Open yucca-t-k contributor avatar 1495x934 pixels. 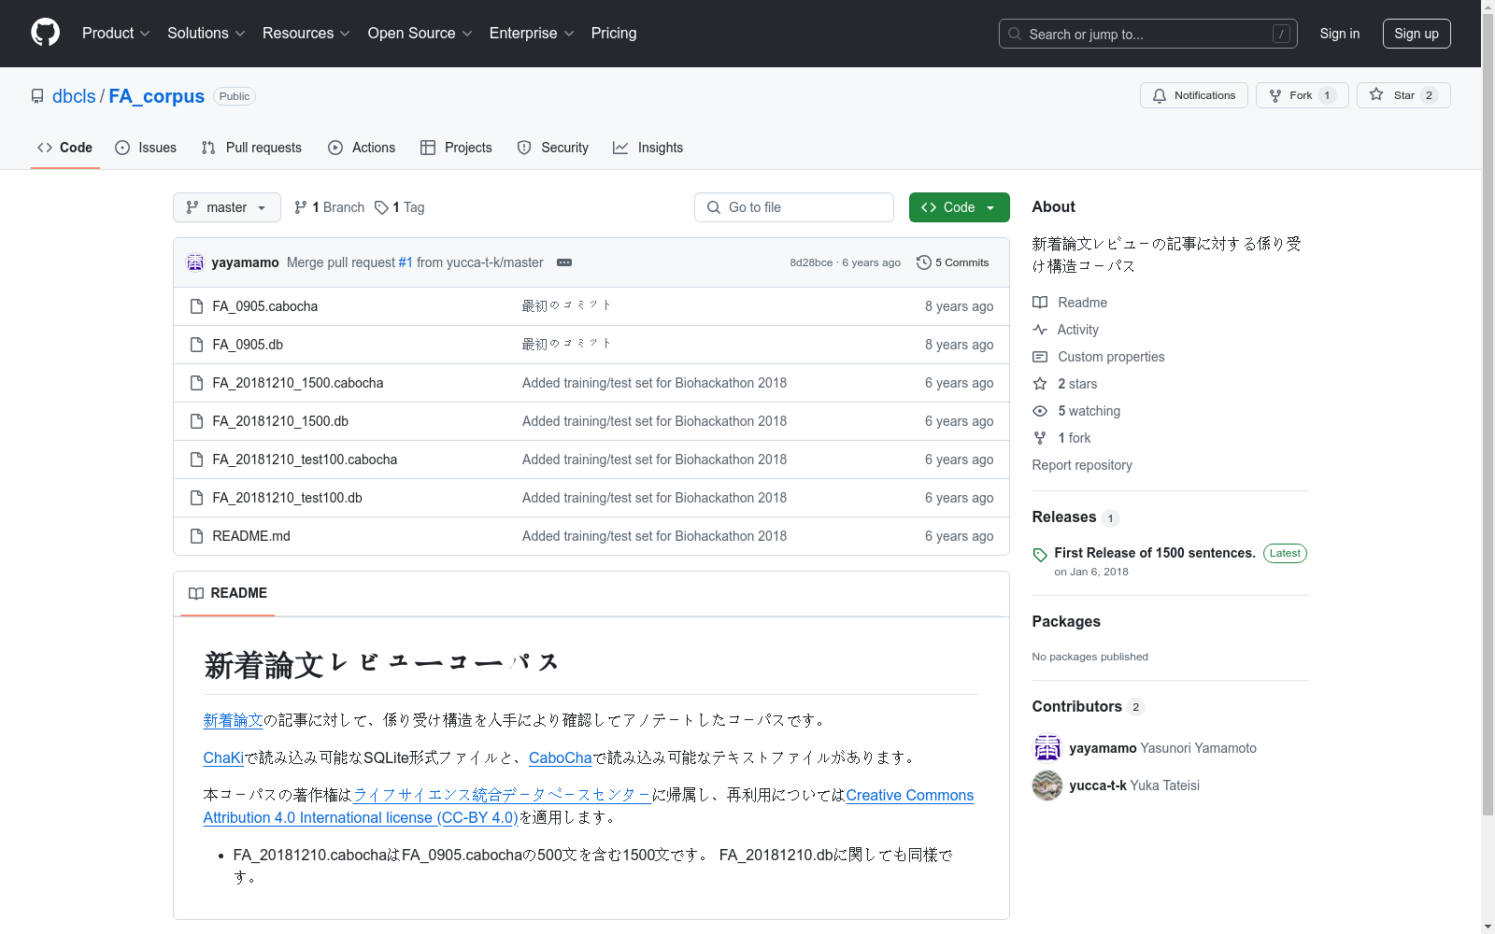pos(1047,785)
